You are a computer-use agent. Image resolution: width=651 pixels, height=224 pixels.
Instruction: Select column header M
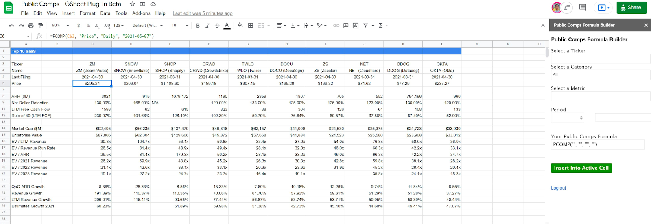coord(477,44)
